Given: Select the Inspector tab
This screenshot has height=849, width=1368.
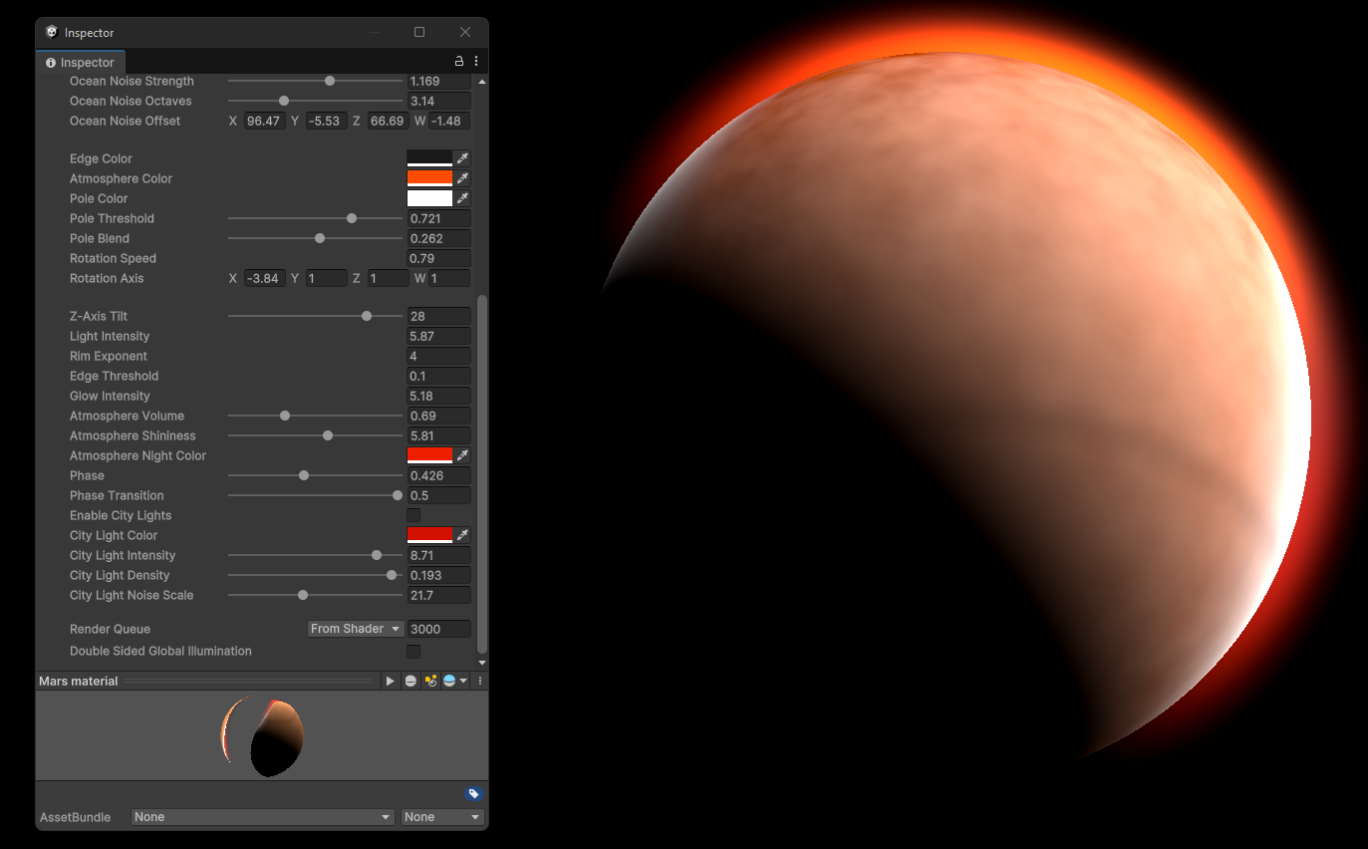Looking at the screenshot, I should tap(81, 62).
